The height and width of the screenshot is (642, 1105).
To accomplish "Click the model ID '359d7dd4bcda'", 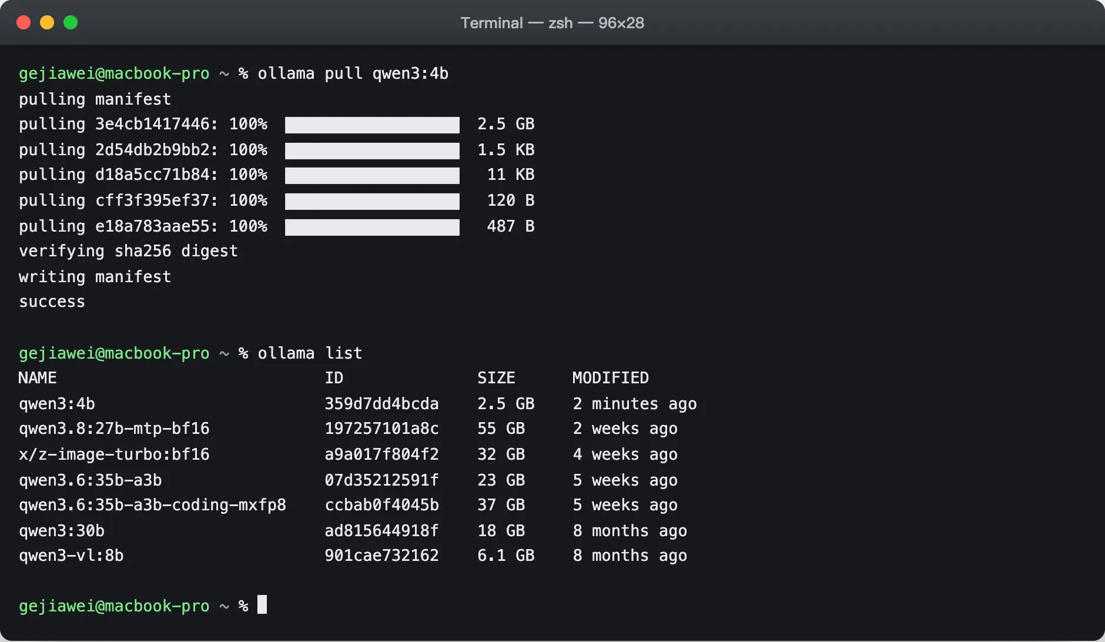I will pyautogui.click(x=381, y=404).
